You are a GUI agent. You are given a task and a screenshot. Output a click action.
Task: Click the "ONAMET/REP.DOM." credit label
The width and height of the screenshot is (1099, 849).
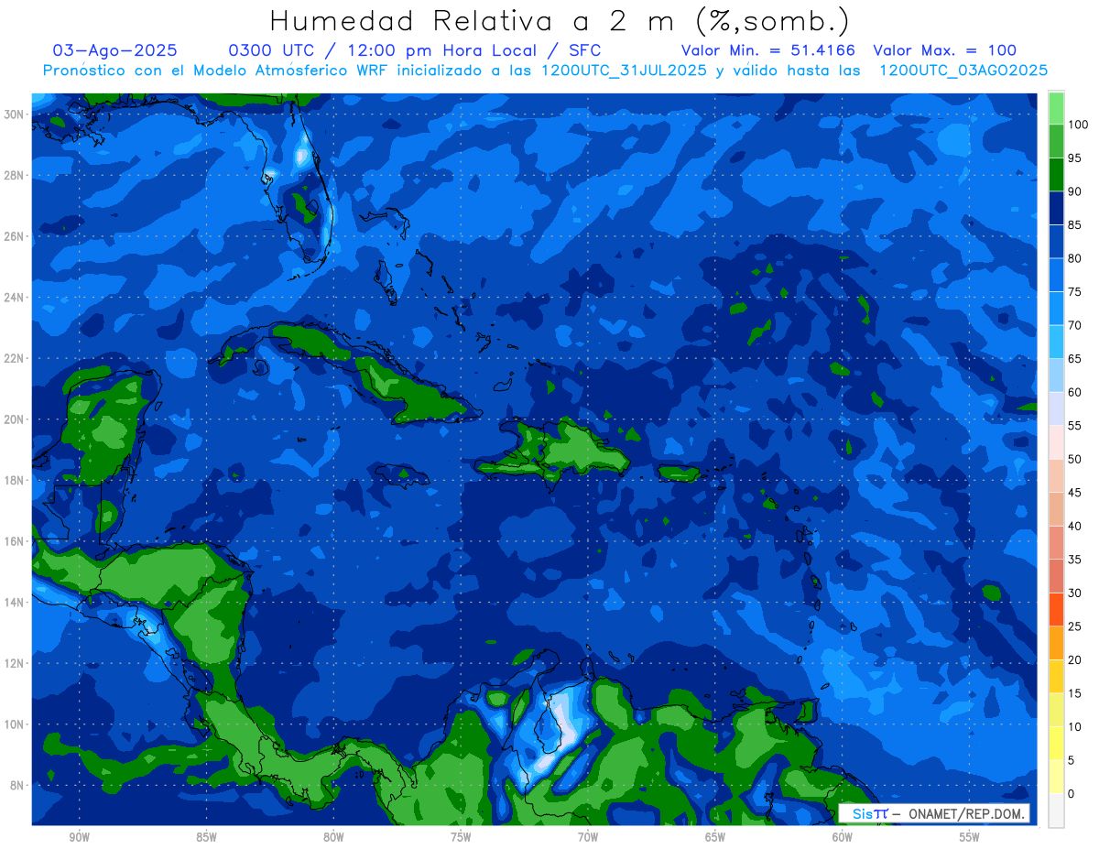[967, 813]
